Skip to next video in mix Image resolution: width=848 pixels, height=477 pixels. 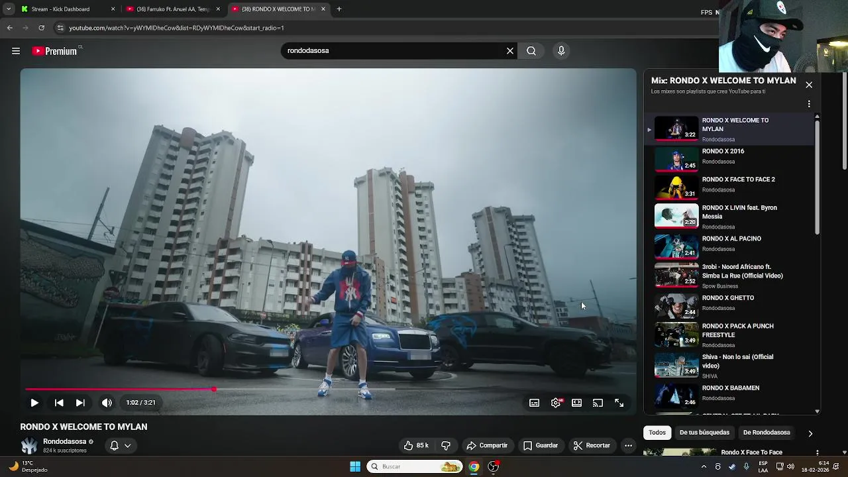pyautogui.click(x=80, y=402)
